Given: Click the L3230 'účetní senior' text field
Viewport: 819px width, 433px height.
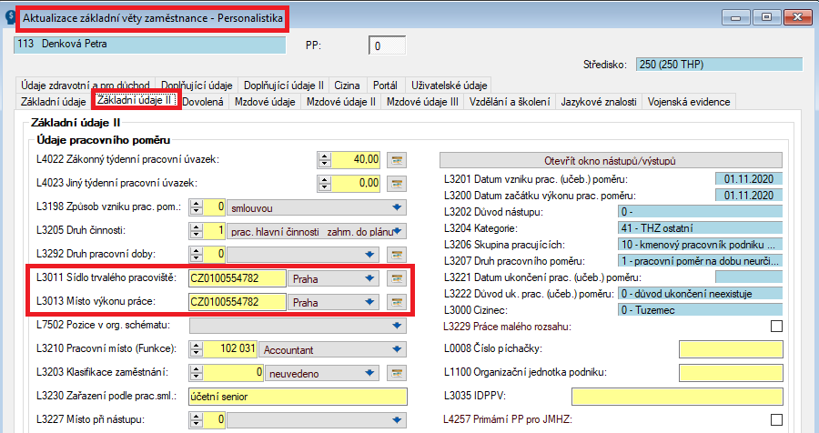Looking at the screenshot, I should point(296,397).
